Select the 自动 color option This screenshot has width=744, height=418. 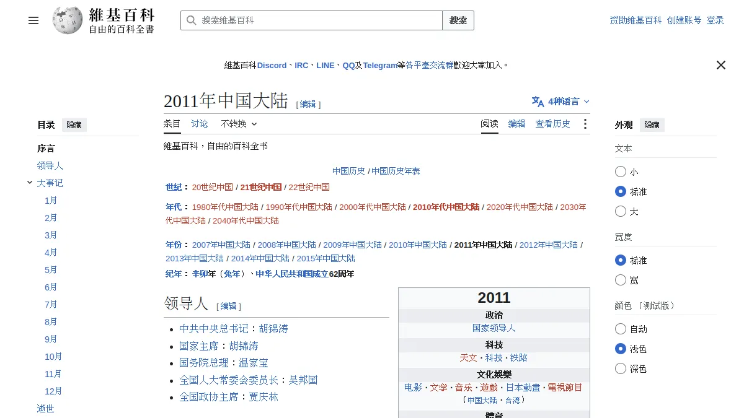click(621, 329)
